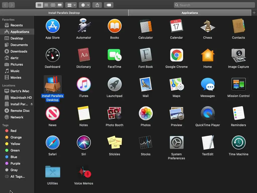Viewport: 257px width, 193px height.
Task: Click the Messages app icon
Action: (x=208, y=84)
